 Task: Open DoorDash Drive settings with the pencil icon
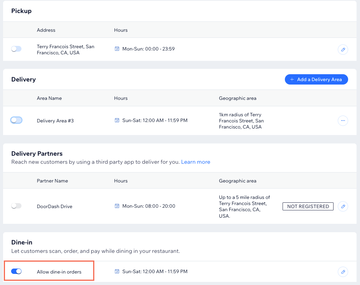pos(343,206)
